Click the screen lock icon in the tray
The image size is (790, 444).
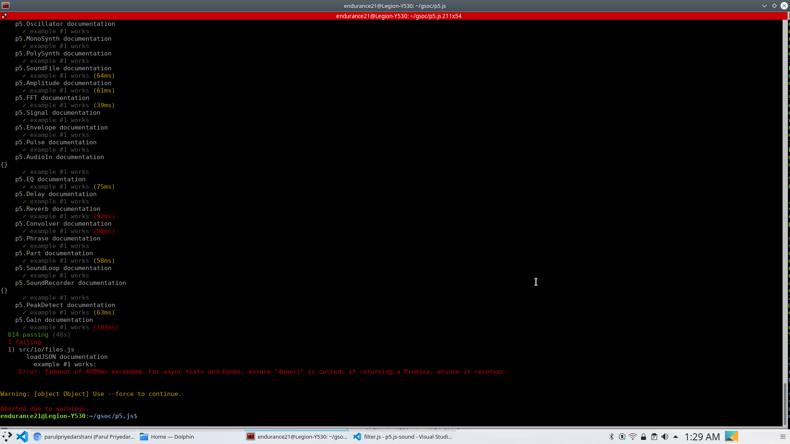tap(644, 437)
